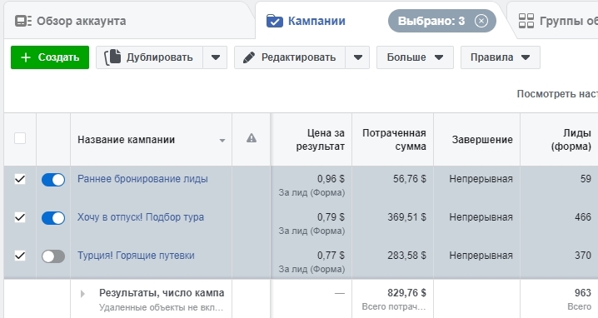Click the plus icon on Создать
598x318 pixels.
point(26,57)
